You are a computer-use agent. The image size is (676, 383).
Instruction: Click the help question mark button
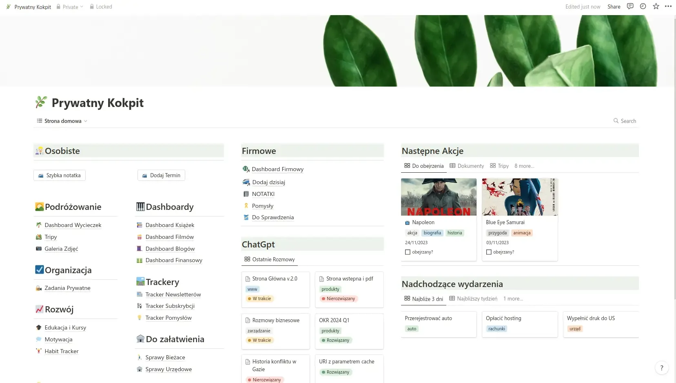point(662,368)
